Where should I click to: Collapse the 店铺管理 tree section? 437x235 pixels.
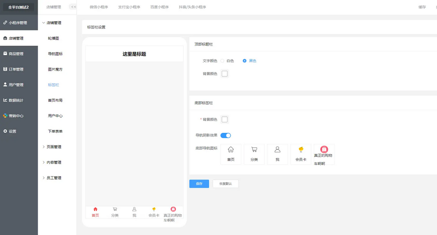coord(51,23)
